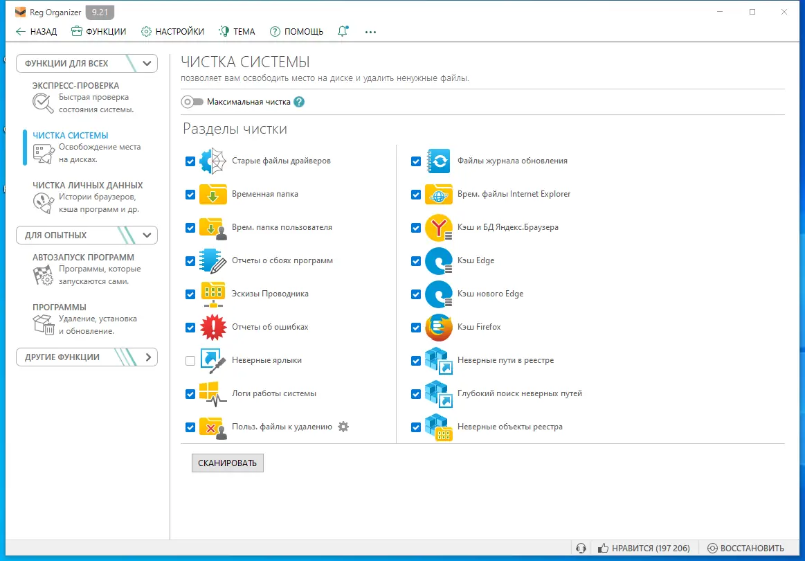The width and height of the screenshot is (805, 561).
Task: Uncheck Старые файлы драйверов checkbox
Action: tap(190, 161)
